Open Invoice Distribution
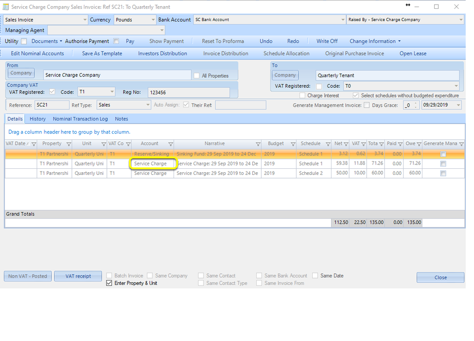This screenshot has height=341, width=474. coord(226,54)
